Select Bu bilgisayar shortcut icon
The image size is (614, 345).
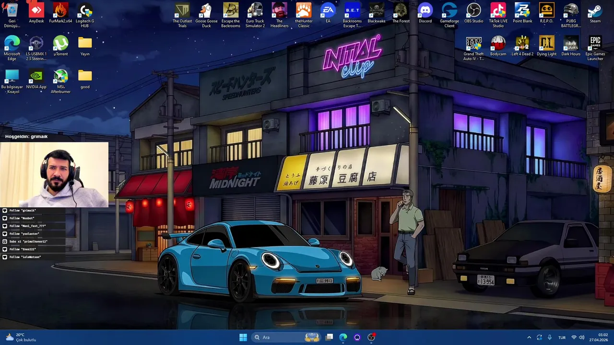(12, 81)
